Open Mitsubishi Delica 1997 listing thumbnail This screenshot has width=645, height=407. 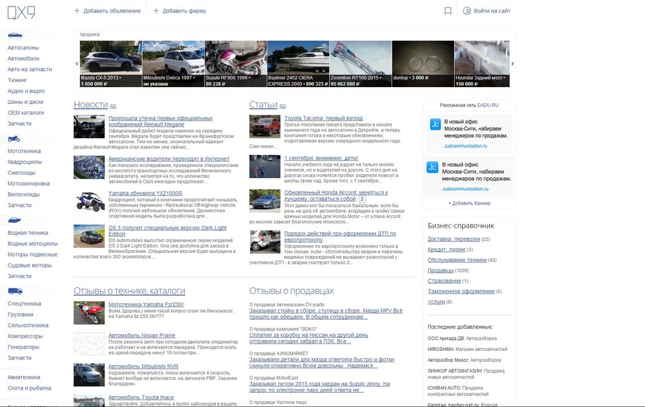[173, 64]
